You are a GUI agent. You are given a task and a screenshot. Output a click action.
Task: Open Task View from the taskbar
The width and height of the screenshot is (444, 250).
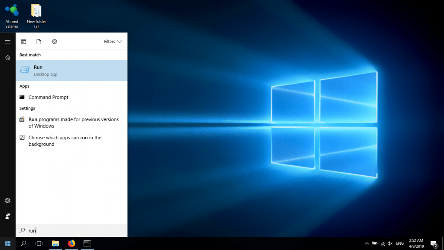39,243
